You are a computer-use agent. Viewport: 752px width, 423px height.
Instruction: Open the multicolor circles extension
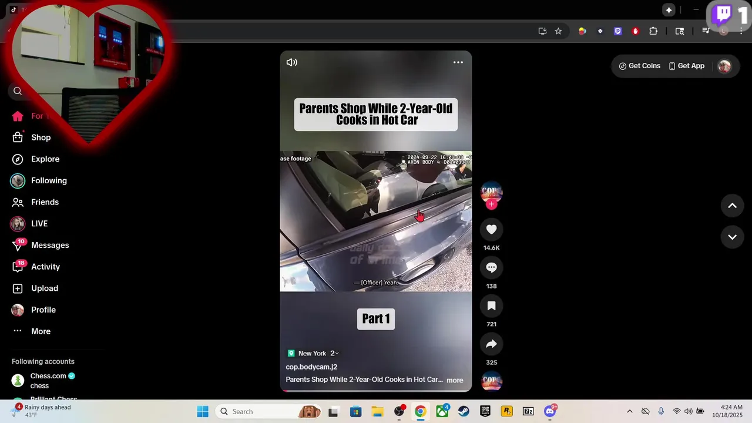point(582,31)
